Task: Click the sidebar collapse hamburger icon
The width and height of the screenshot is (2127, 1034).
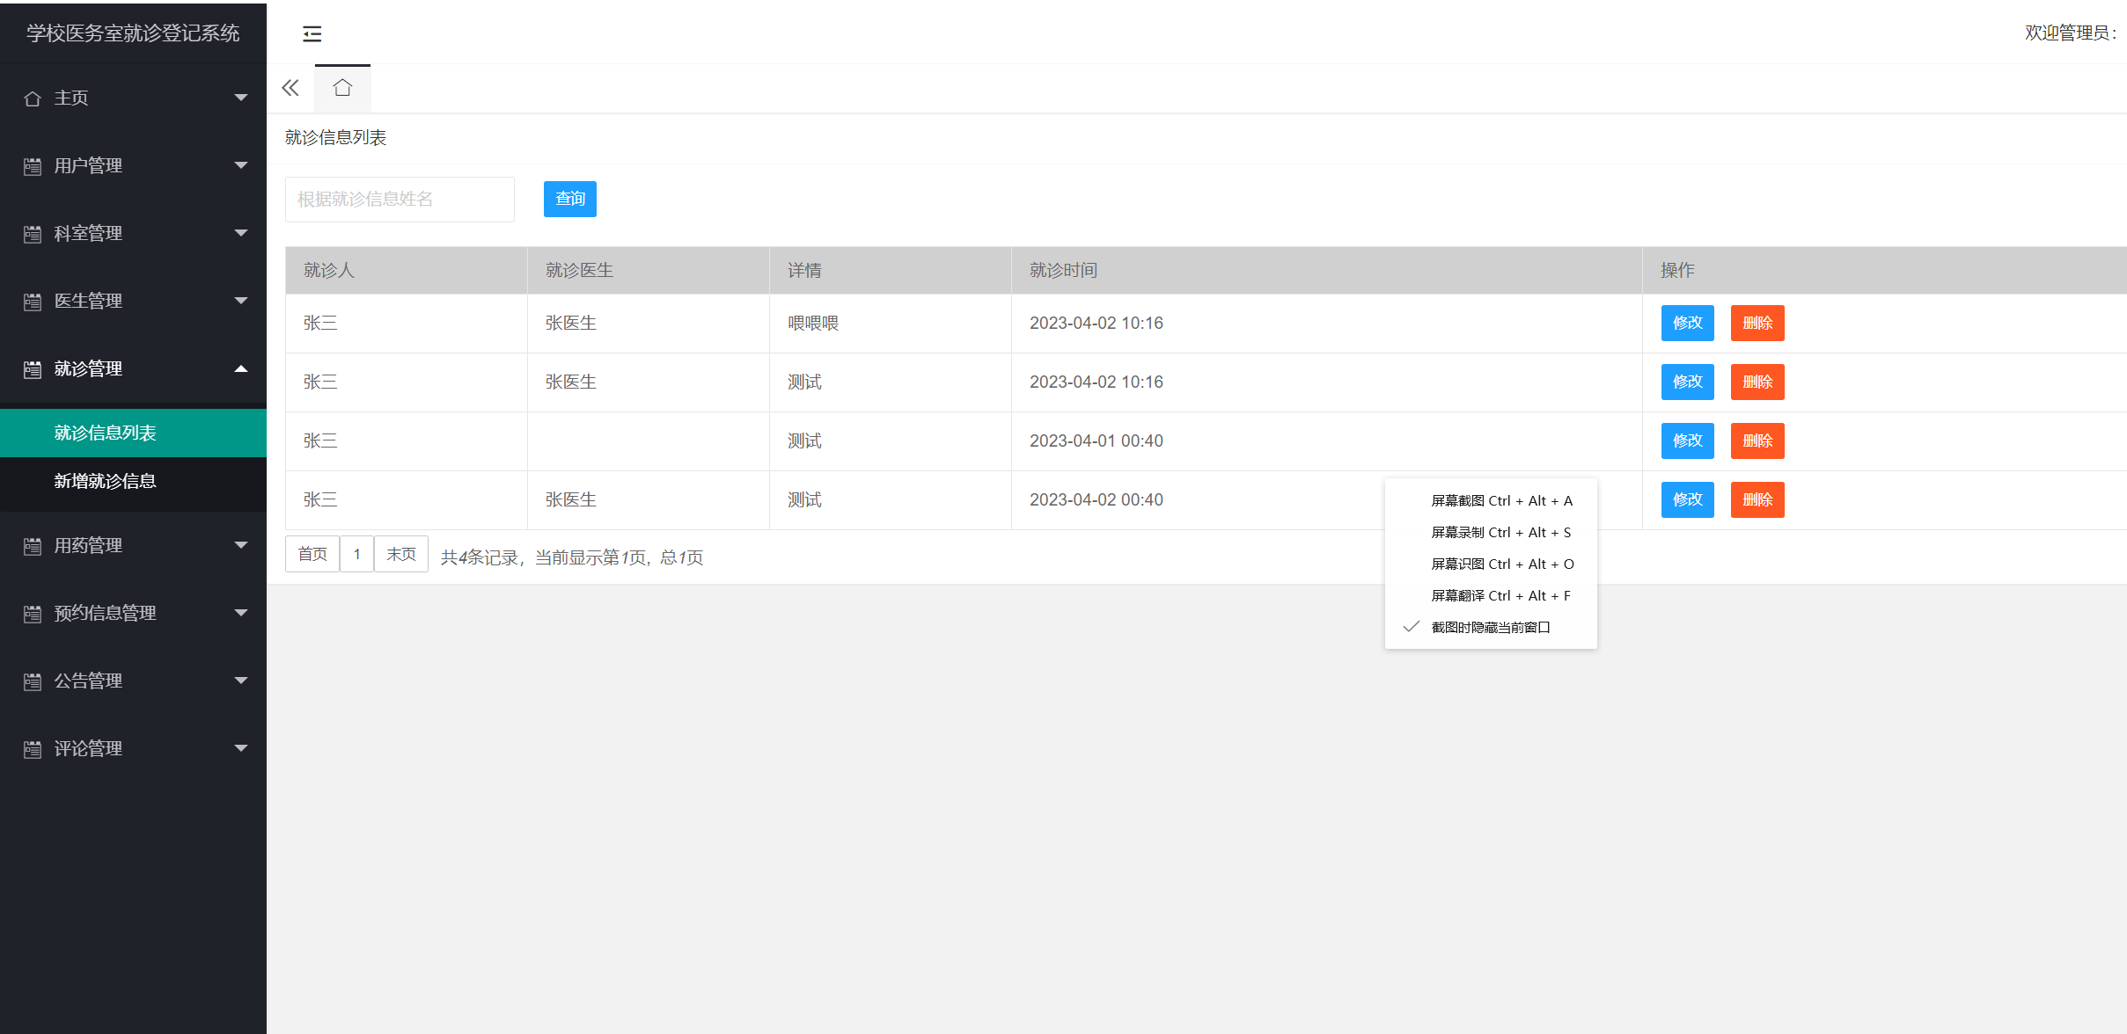Action: [x=312, y=33]
